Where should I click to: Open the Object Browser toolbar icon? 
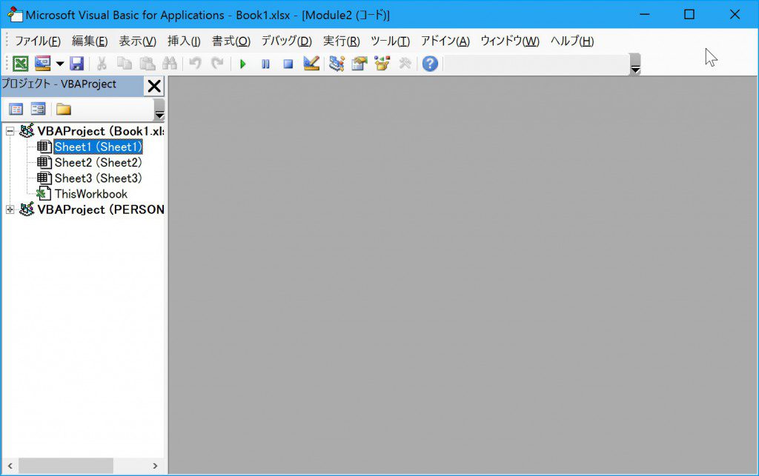tap(382, 64)
